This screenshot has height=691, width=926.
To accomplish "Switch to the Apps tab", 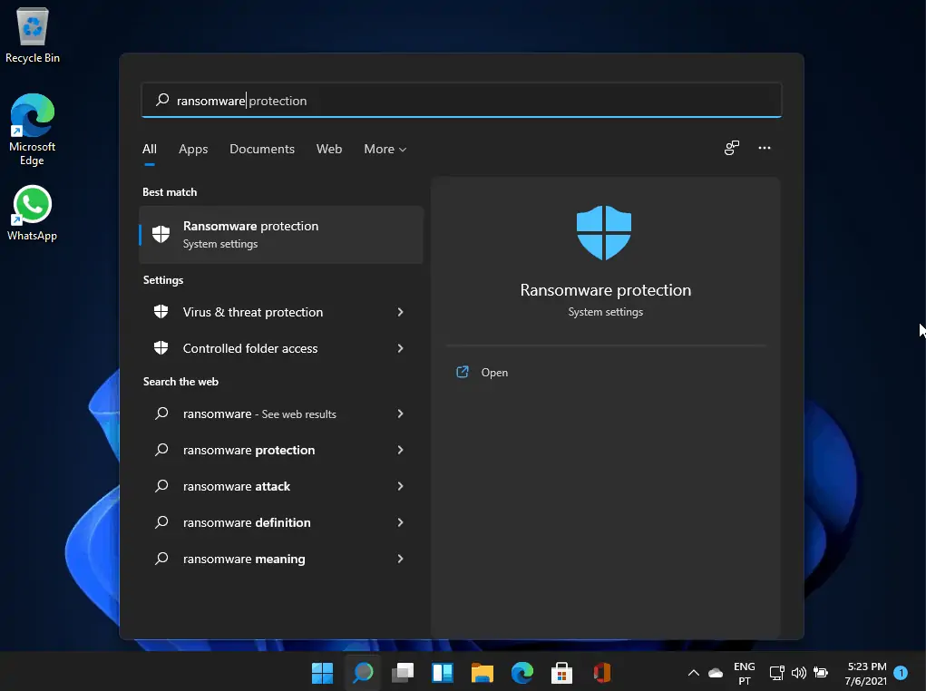I will (193, 149).
